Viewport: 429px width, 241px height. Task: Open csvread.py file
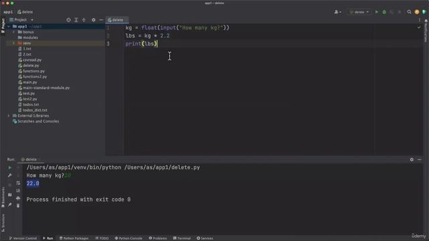32,60
